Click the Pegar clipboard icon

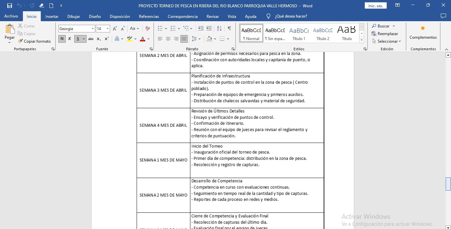(10, 30)
